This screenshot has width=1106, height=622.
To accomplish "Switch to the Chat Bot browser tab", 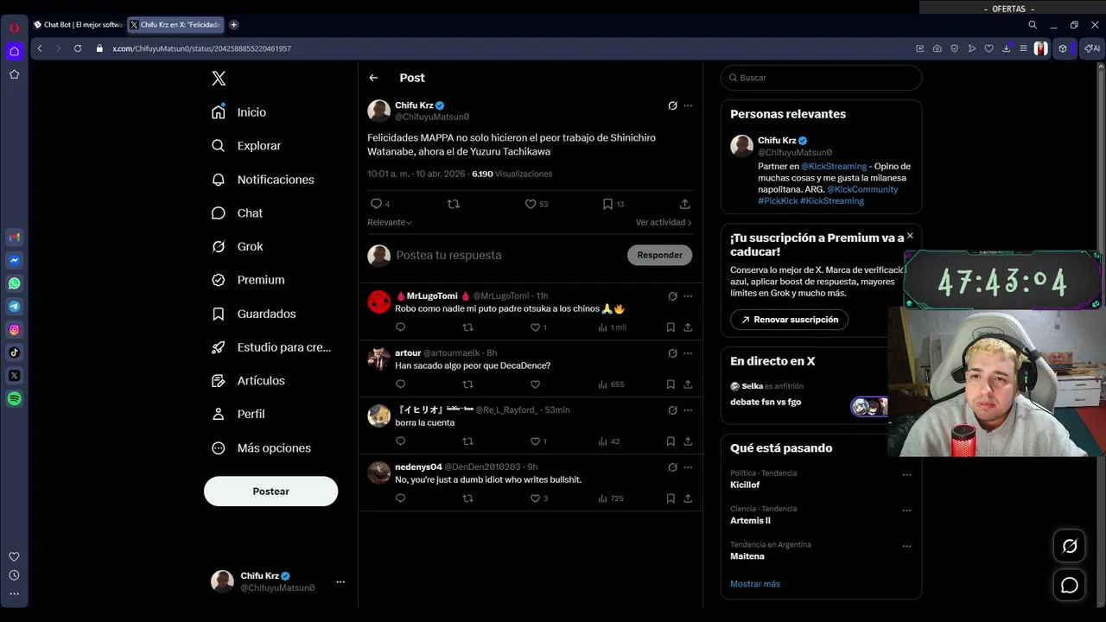I will click(x=78, y=25).
